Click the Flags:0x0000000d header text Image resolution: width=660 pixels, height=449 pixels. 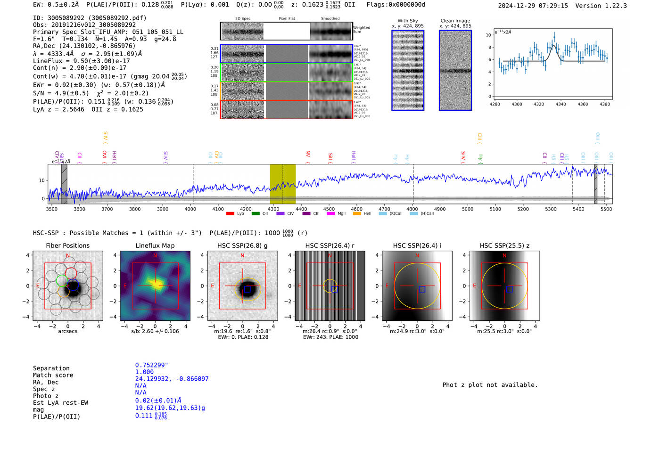pos(396,5)
